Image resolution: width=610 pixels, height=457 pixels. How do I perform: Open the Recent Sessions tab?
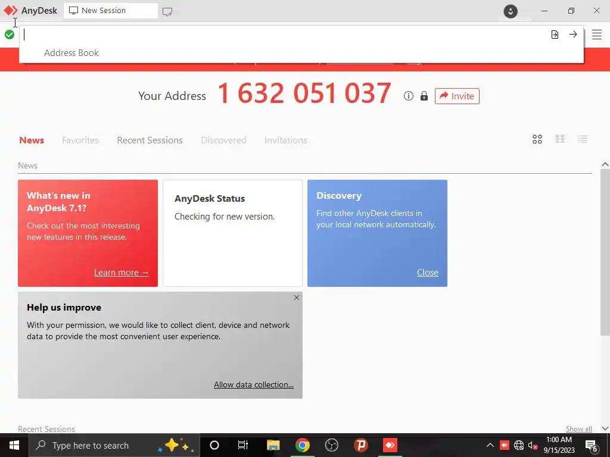[150, 140]
